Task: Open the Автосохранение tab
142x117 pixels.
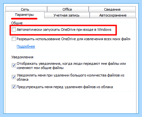Action: [x=113, y=15]
